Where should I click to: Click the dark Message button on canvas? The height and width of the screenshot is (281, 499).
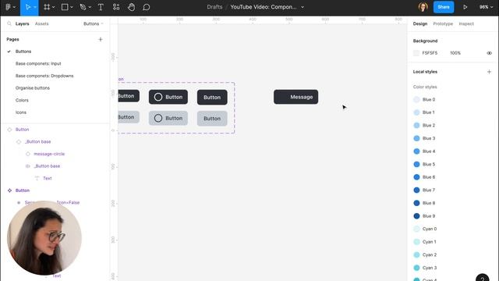296,97
